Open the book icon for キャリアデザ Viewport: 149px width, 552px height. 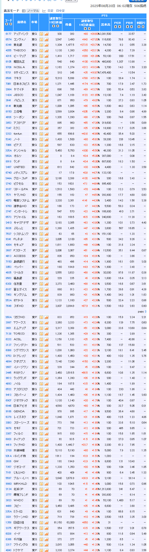point(41,223)
